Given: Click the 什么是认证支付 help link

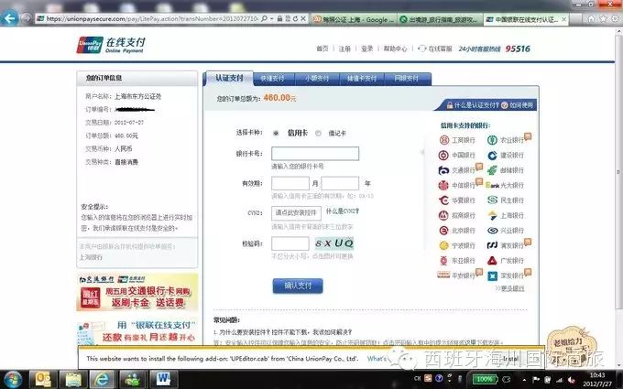Looking at the screenshot, I should [x=473, y=105].
